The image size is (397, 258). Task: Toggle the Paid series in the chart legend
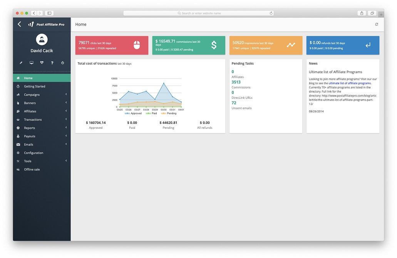click(x=154, y=113)
